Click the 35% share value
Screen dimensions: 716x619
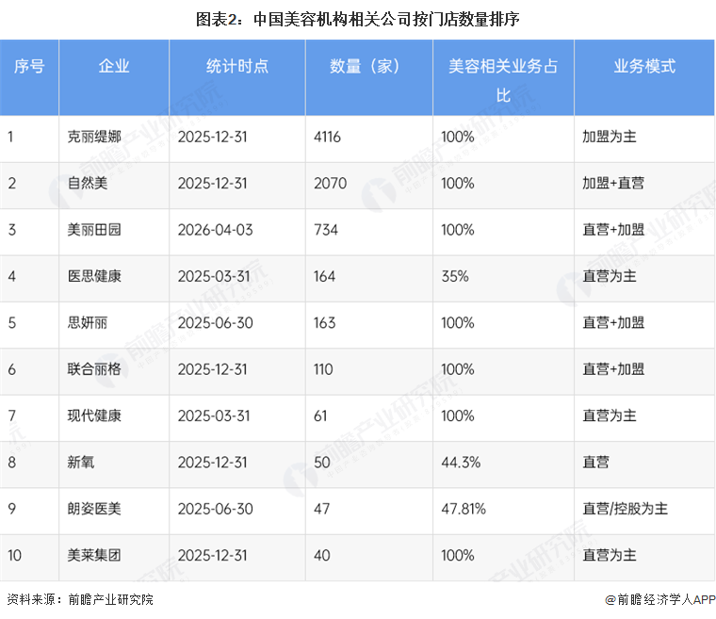coord(455,276)
